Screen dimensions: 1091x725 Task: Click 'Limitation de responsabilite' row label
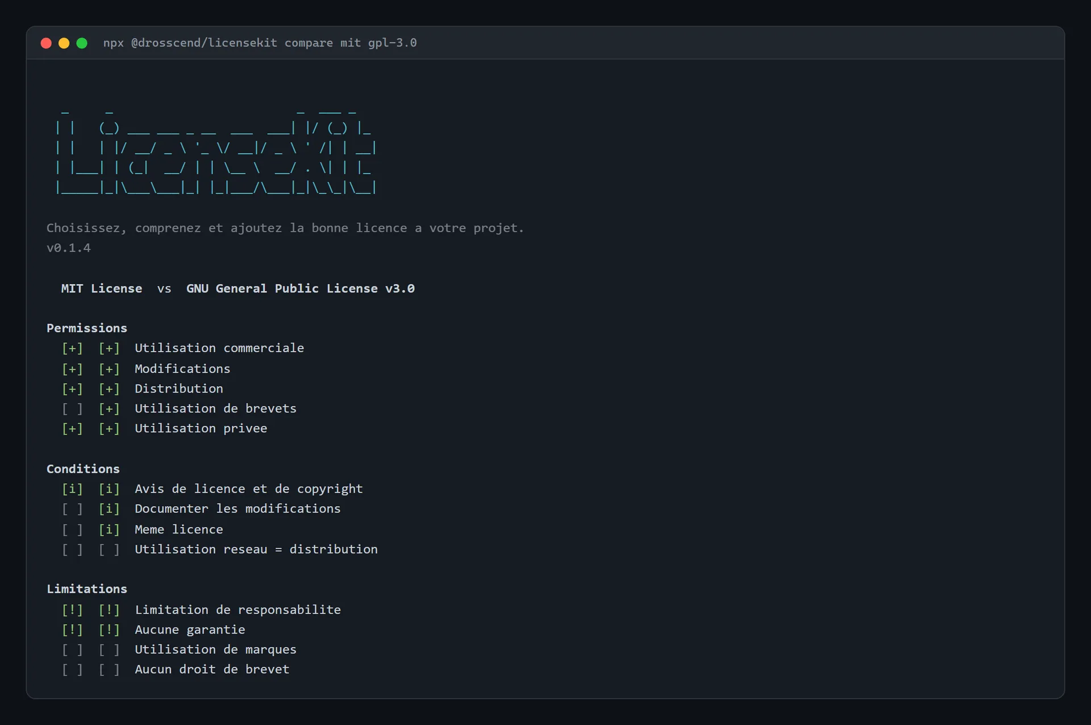point(238,610)
